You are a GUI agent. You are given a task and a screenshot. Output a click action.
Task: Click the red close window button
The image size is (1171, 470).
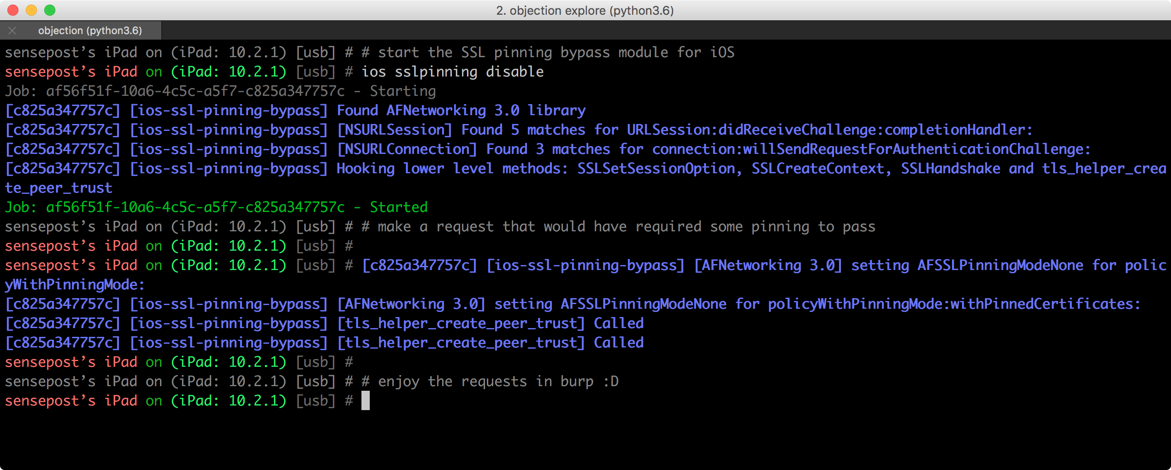pos(13,10)
